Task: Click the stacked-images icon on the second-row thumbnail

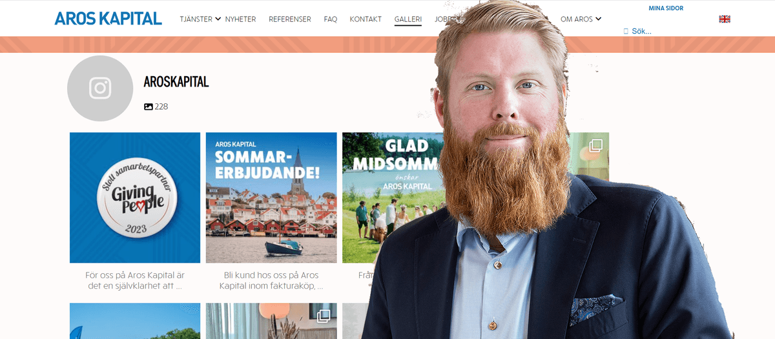Action: [x=324, y=316]
